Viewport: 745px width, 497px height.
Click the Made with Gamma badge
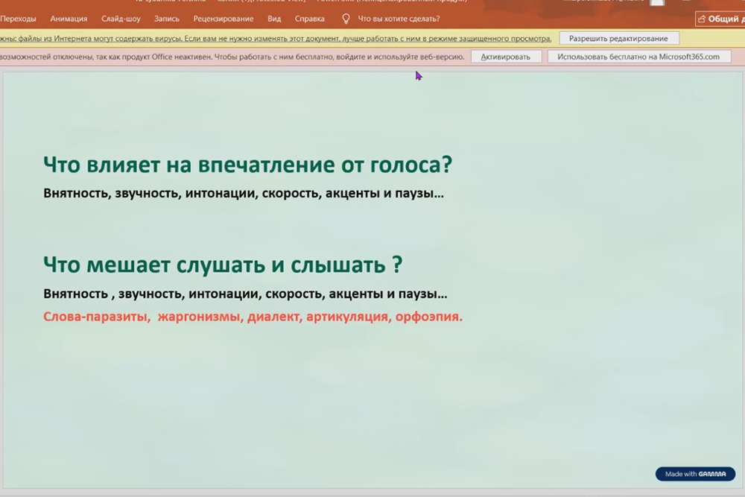click(x=694, y=474)
